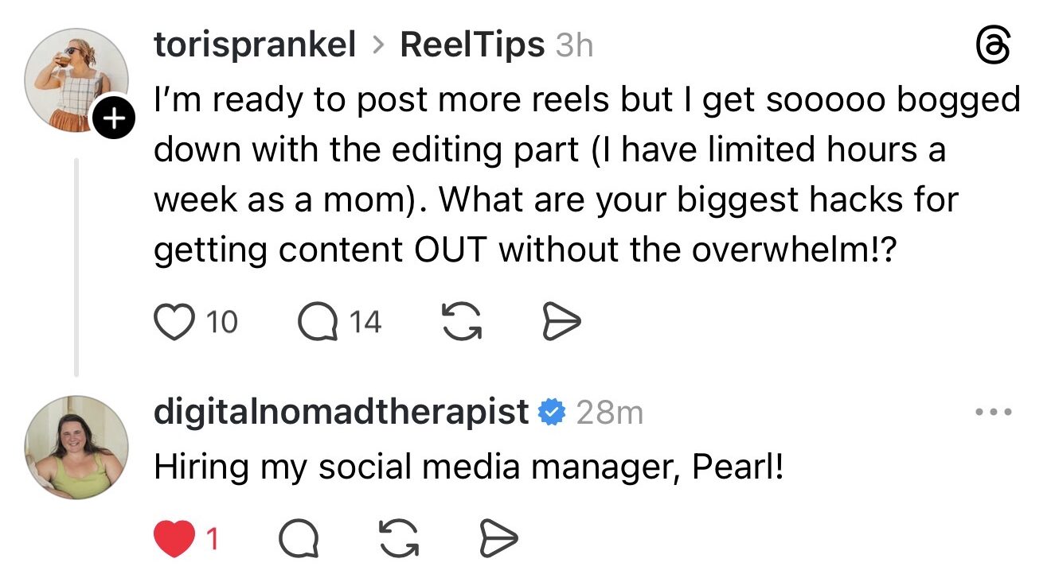Unlike the reply with the red heart
1051x574 pixels.
coord(174,541)
